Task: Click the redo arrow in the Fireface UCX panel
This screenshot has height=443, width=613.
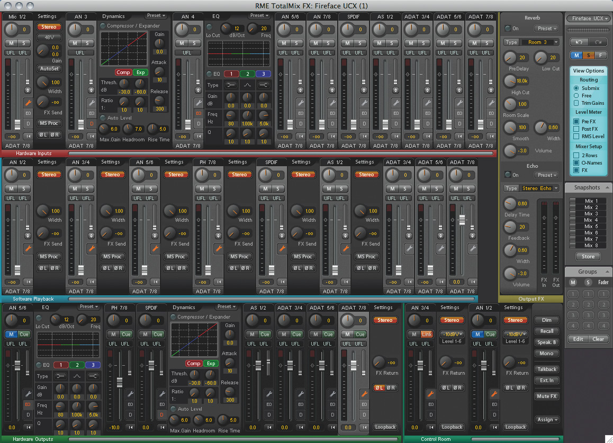Action: click(x=597, y=41)
